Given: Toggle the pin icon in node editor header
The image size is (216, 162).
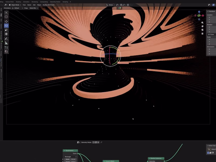Looking at the screenshot, I should click(x=101, y=142).
